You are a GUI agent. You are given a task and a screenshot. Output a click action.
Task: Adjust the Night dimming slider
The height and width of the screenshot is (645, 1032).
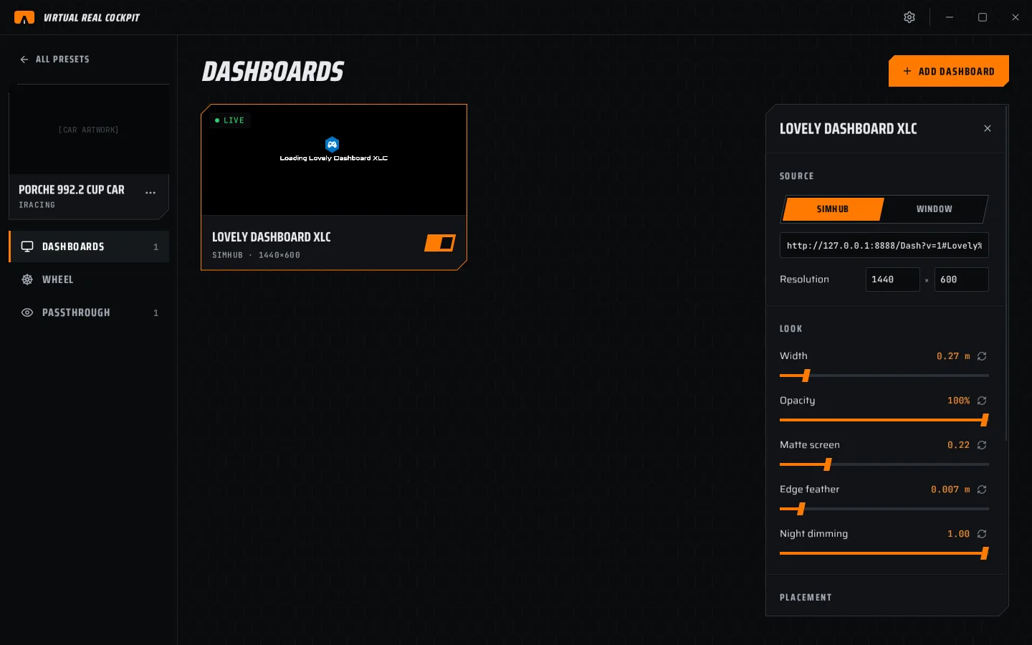pyautogui.click(x=884, y=553)
